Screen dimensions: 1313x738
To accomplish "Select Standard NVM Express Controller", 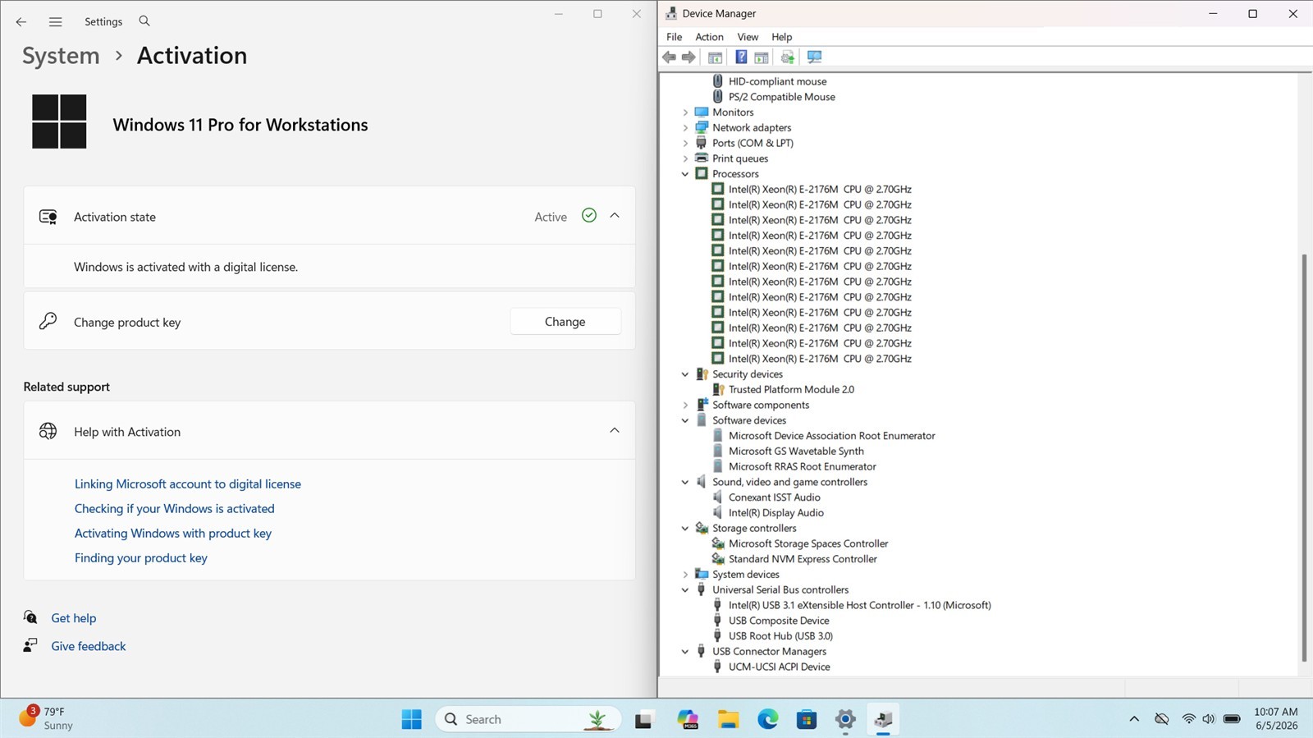I will click(803, 559).
